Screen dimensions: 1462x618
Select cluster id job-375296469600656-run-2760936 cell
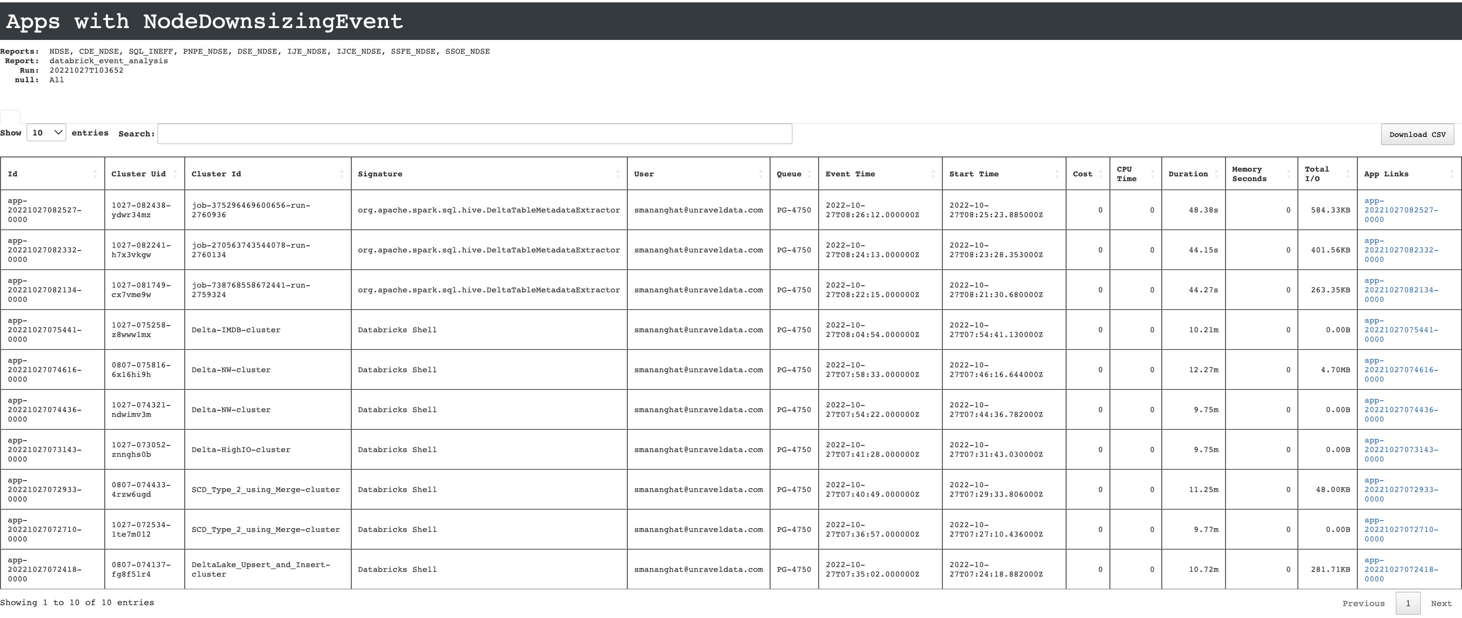coord(268,210)
